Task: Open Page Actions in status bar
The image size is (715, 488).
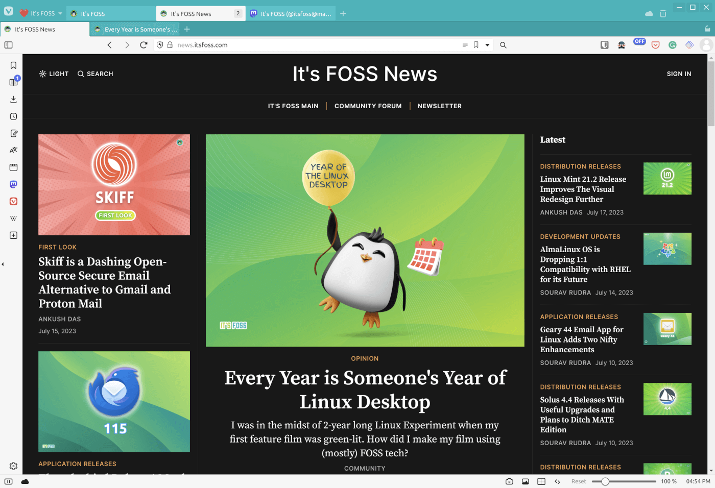Action: coord(557,481)
